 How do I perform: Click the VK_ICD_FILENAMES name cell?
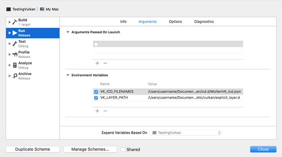117,92
